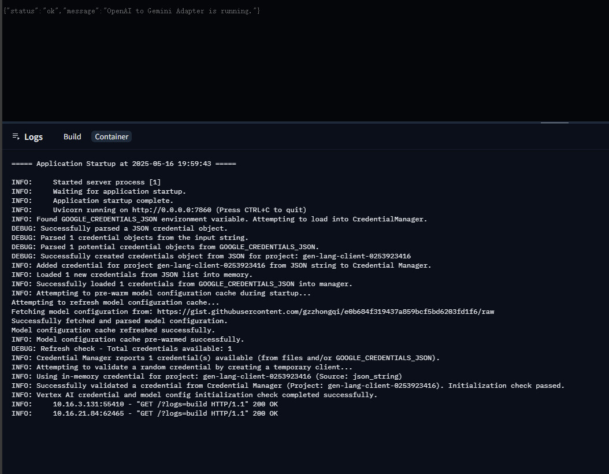Select the Container logs tab
Image resolution: width=609 pixels, height=474 pixels.
(x=112, y=136)
